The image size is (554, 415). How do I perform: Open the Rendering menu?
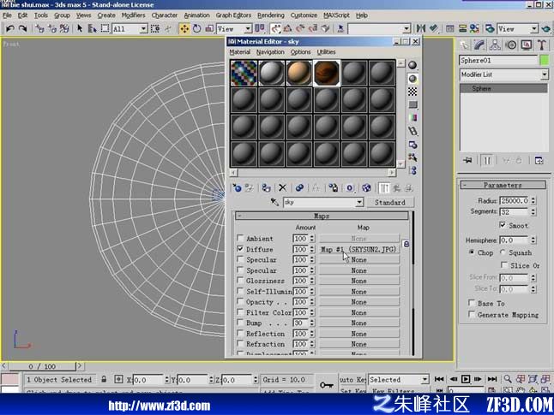pos(271,15)
